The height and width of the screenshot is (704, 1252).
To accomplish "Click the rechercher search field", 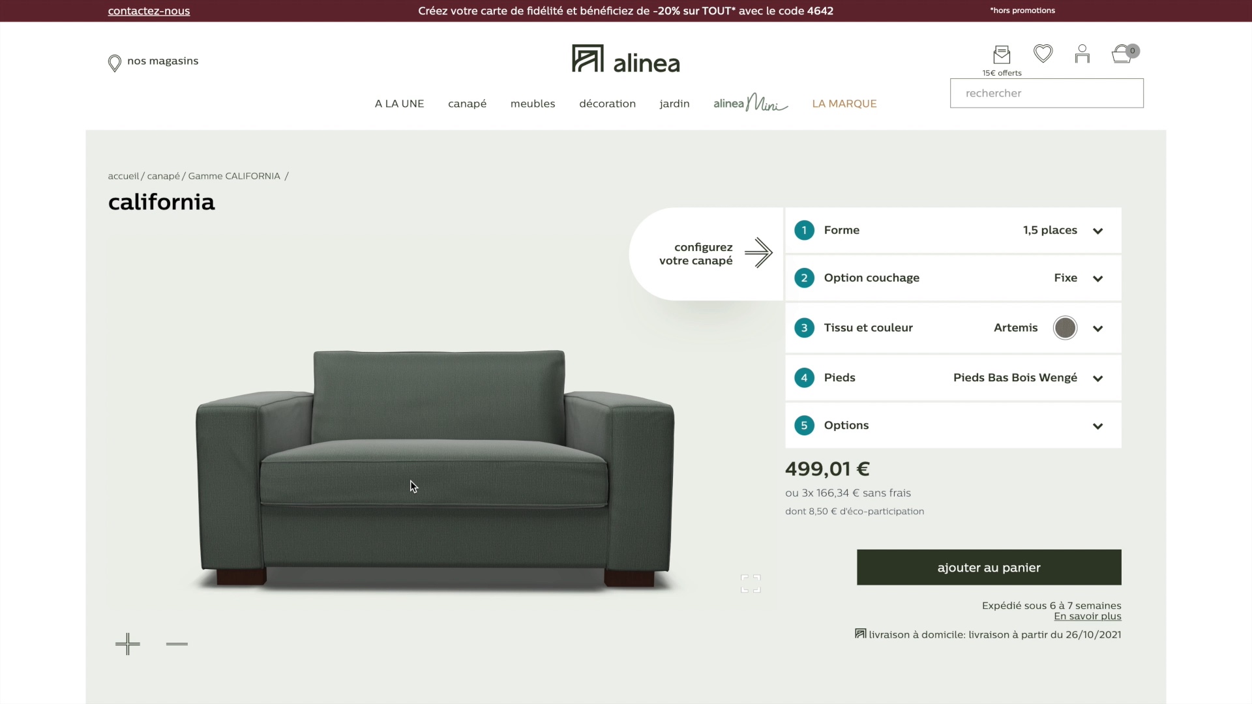I will 1047,93.
